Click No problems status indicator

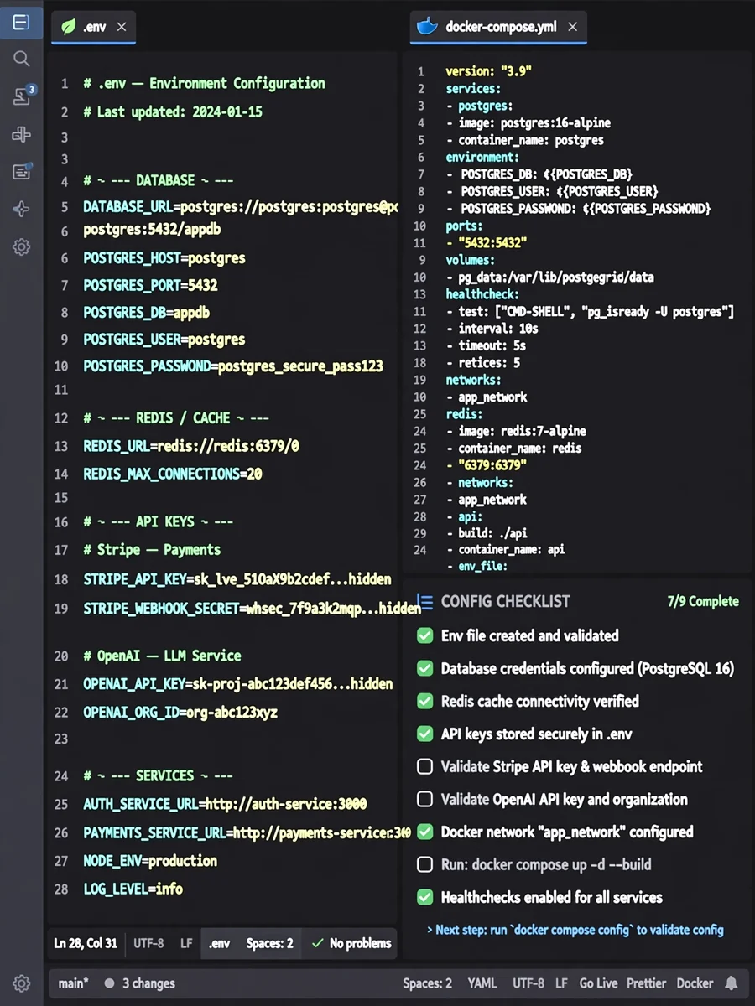pos(351,943)
